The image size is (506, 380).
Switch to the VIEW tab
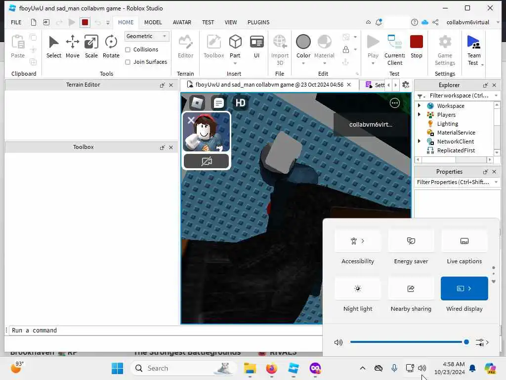[231, 22]
